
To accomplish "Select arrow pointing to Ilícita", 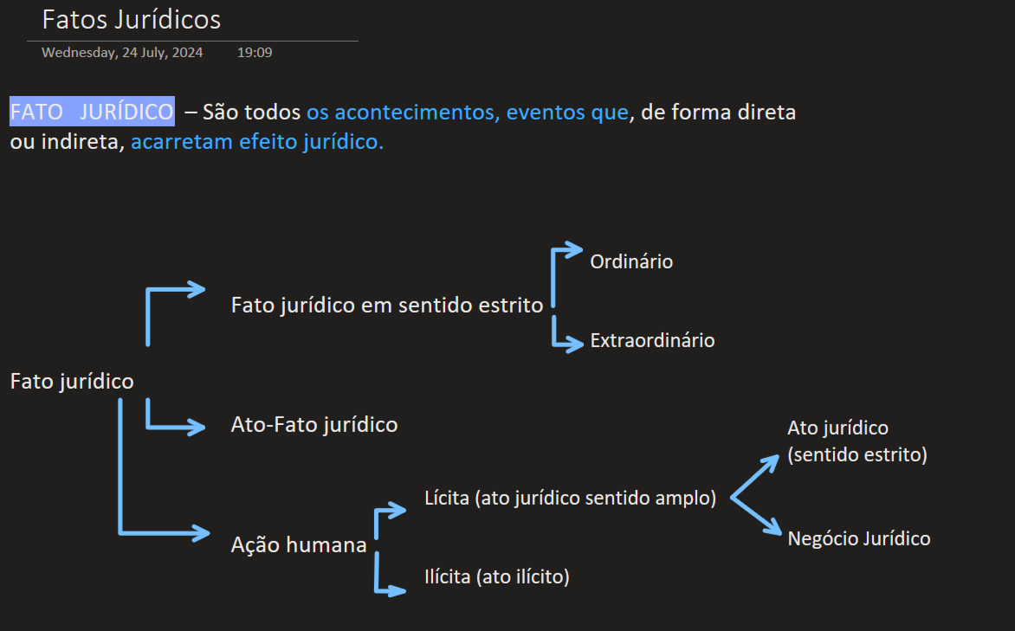I will [x=390, y=574].
